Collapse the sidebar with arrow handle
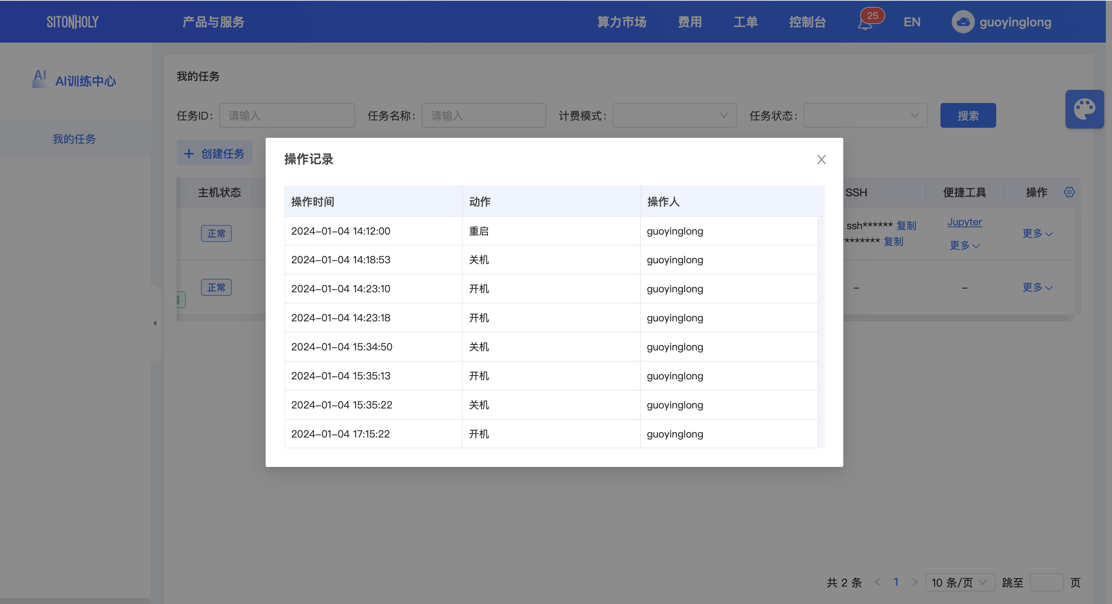 pos(154,323)
